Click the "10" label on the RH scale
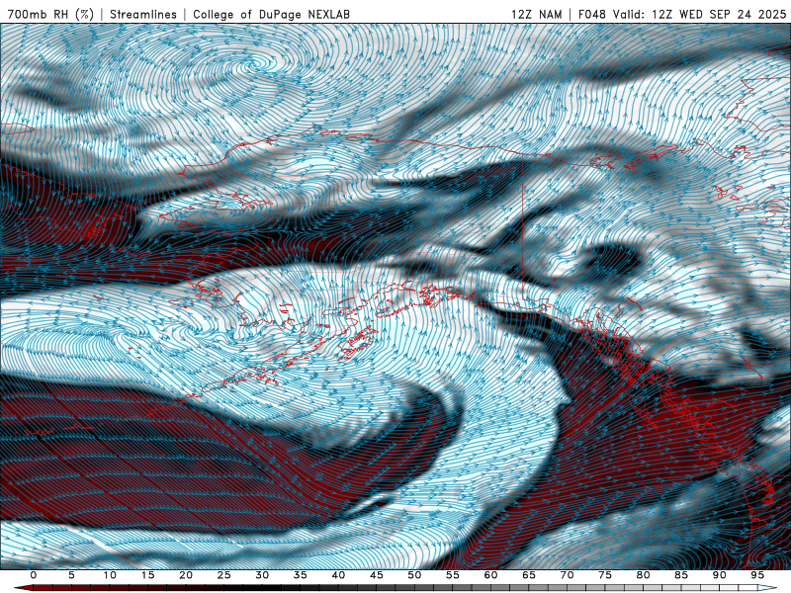 pos(110,575)
